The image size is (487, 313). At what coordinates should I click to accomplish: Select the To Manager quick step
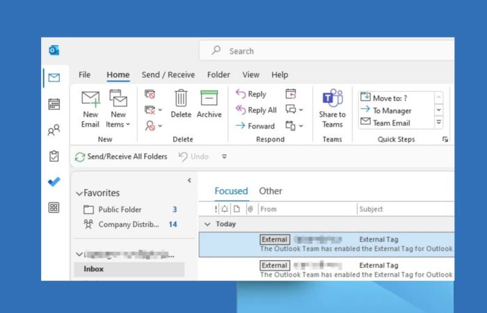(x=386, y=111)
